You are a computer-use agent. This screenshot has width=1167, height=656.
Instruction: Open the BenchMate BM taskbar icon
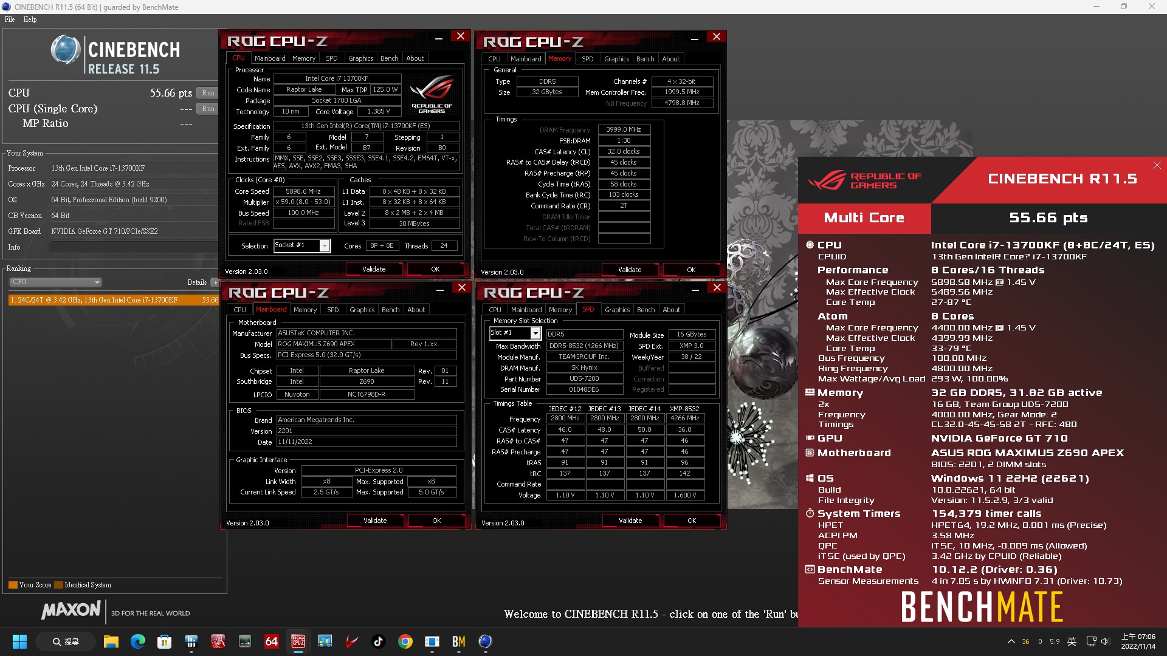458,641
